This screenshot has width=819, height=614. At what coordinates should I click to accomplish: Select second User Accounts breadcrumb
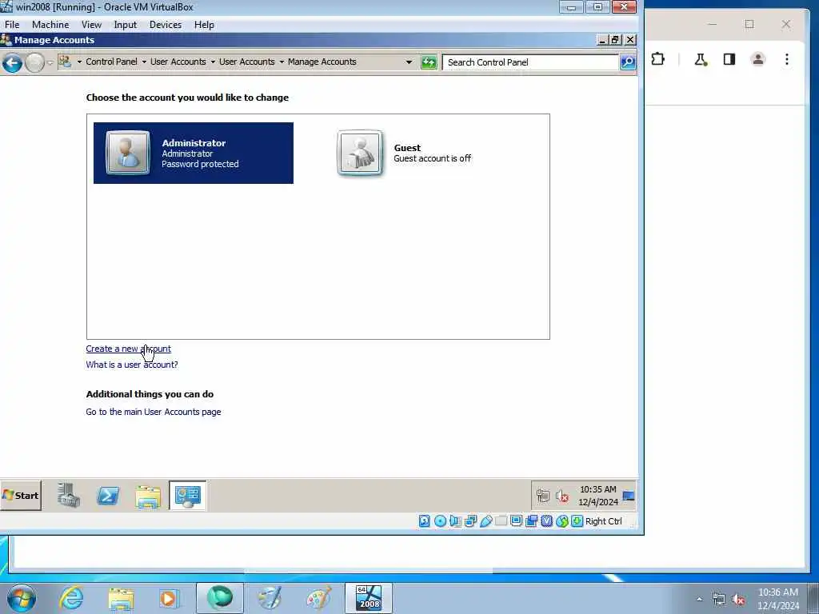pyautogui.click(x=246, y=62)
